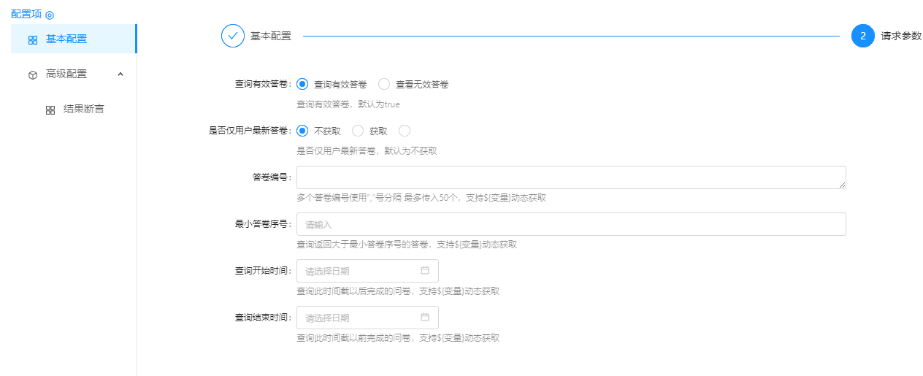Open the 查询结束时间 date picker
Viewport: 923px width, 376px height.
click(361, 318)
